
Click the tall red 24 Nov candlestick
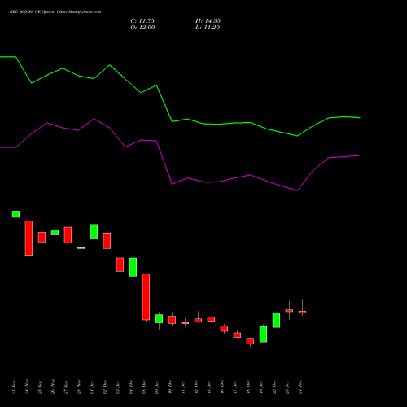tap(28, 238)
